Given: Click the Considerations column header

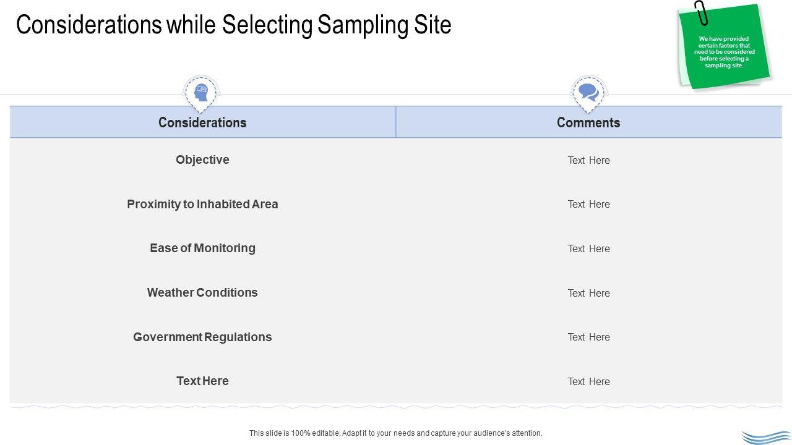Looking at the screenshot, I should click(202, 122).
